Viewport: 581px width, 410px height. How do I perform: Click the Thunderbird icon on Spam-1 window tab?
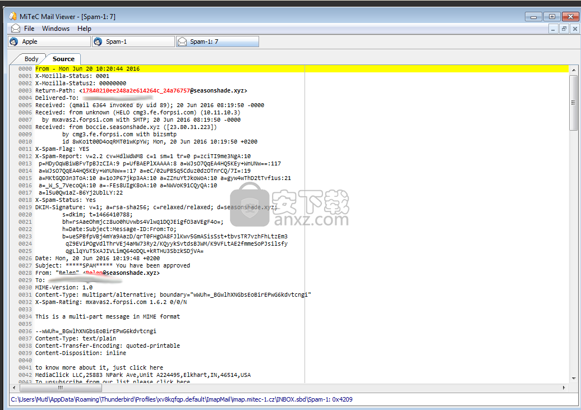pos(98,42)
